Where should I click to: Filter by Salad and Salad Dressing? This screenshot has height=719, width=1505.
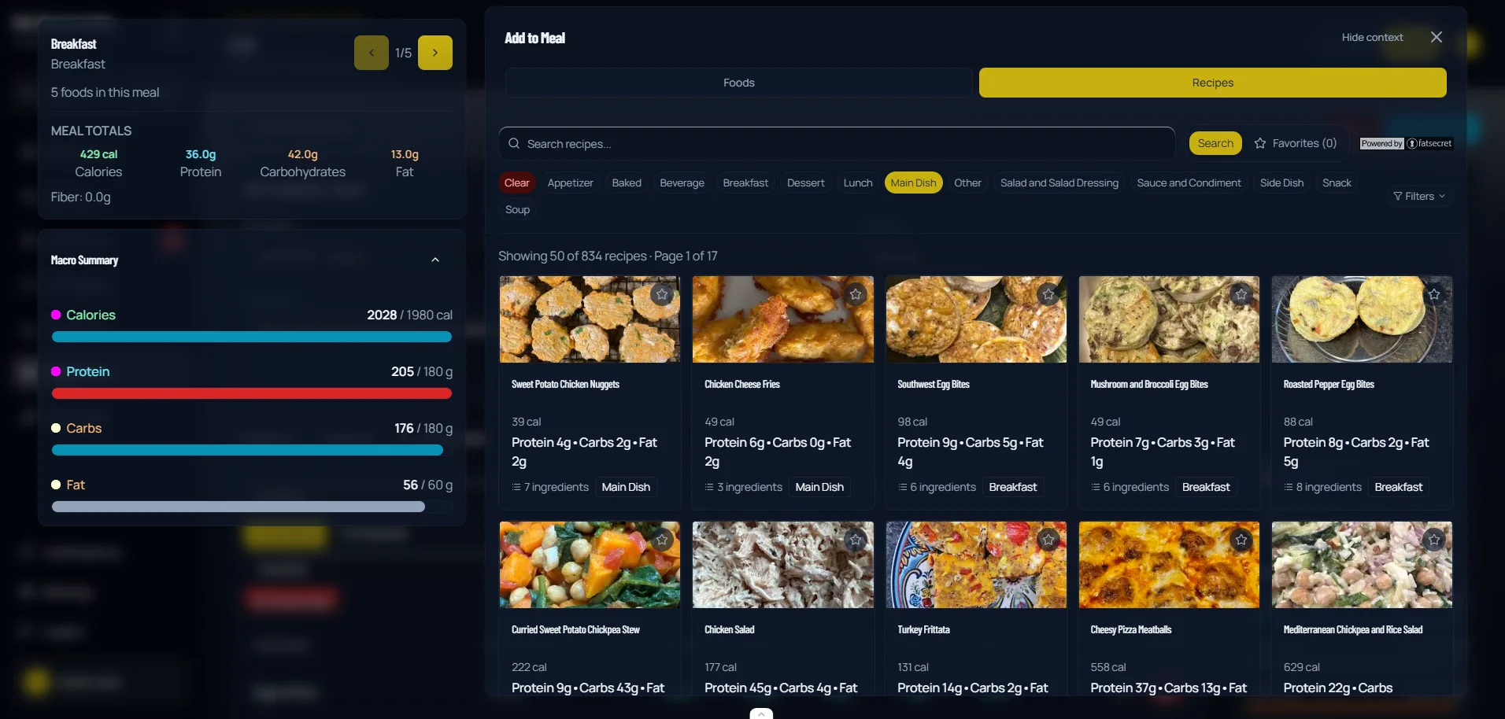click(1059, 183)
